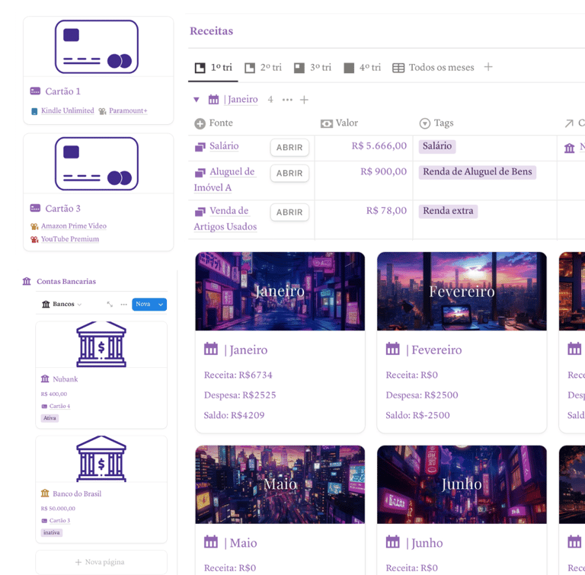Click the Fonte column header
This screenshot has width=585, height=575.
click(213, 123)
